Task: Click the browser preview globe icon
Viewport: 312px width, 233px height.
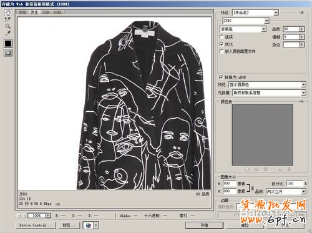Action: point(89,226)
